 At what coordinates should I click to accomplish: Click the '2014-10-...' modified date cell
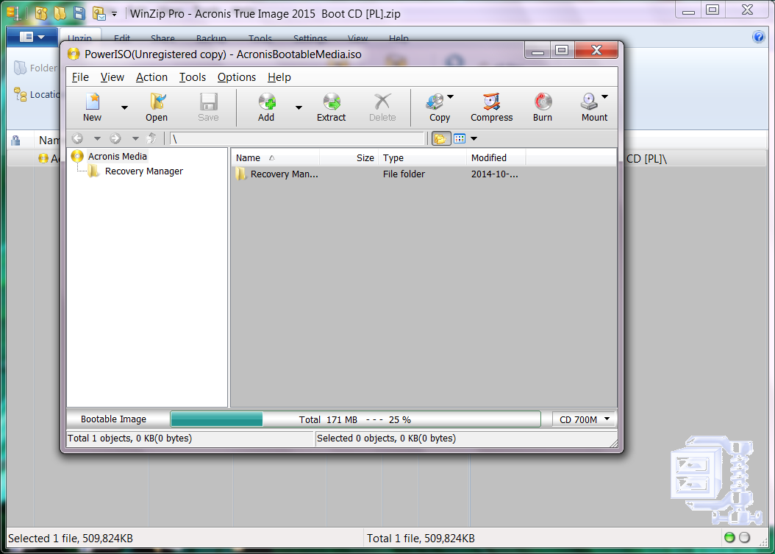tap(495, 174)
